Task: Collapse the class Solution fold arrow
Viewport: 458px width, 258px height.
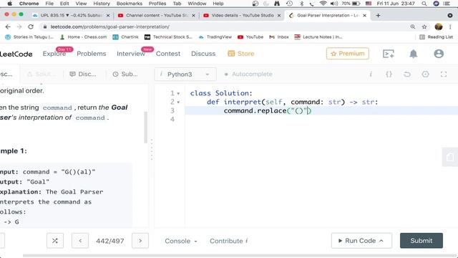Action: (178, 94)
